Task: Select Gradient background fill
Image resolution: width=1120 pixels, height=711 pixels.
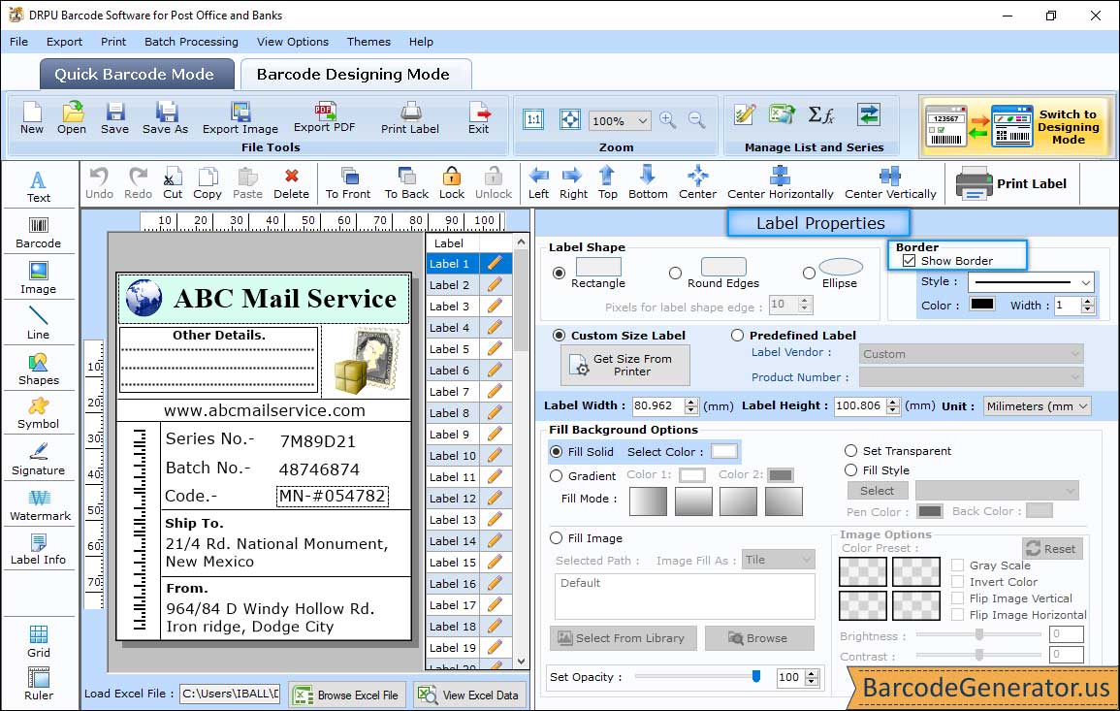Action: [557, 476]
